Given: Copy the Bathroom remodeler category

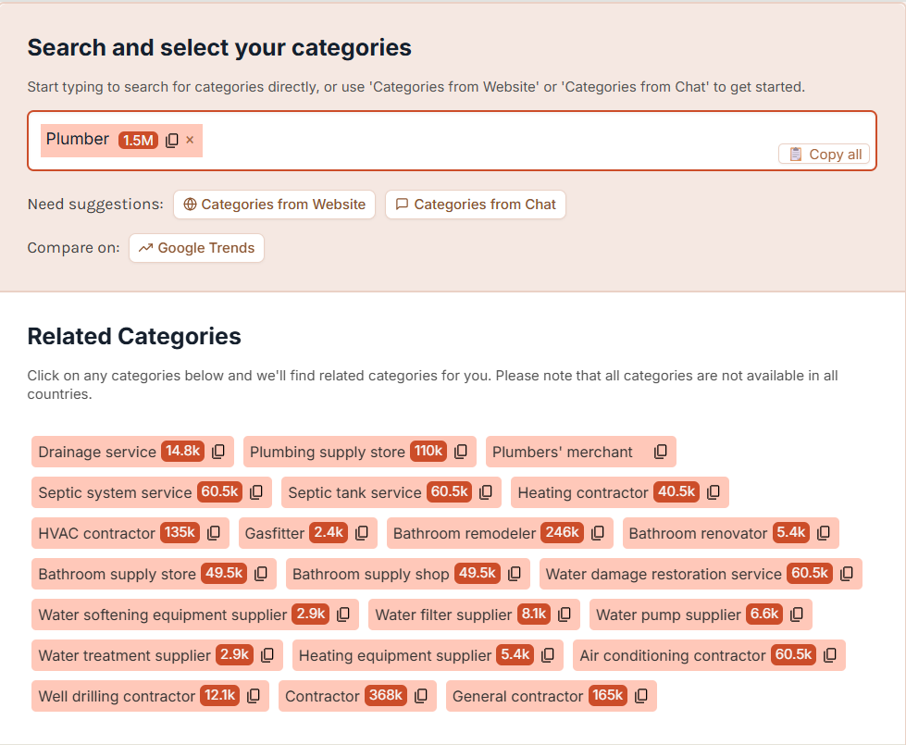Looking at the screenshot, I should pos(598,533).
